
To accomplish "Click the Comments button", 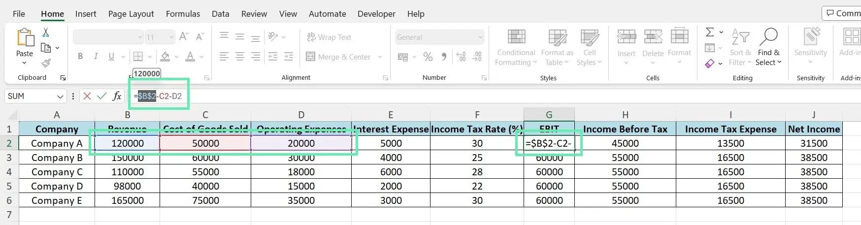I will 843,13.
